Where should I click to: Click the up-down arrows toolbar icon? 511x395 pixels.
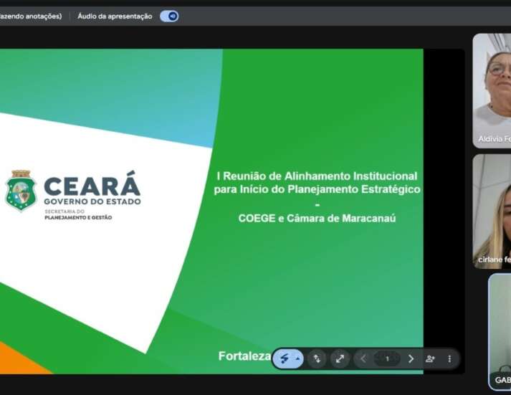(x=317, y=359)
